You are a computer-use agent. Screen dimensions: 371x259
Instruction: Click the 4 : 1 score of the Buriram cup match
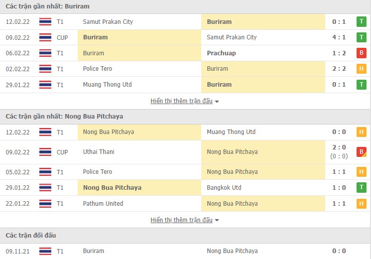[339, 37]
